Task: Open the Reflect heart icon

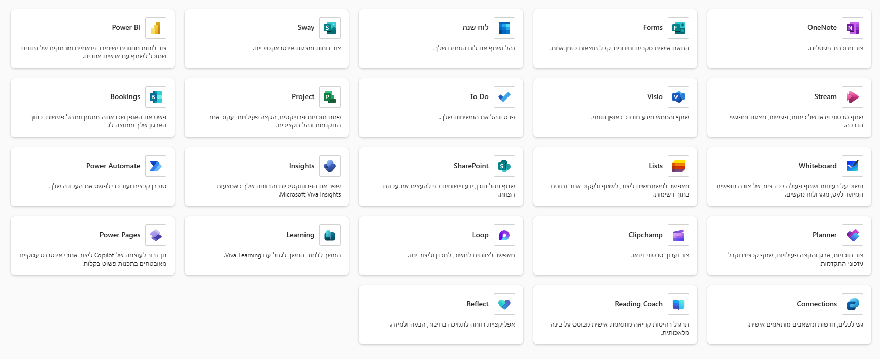Action: [504, 304]
